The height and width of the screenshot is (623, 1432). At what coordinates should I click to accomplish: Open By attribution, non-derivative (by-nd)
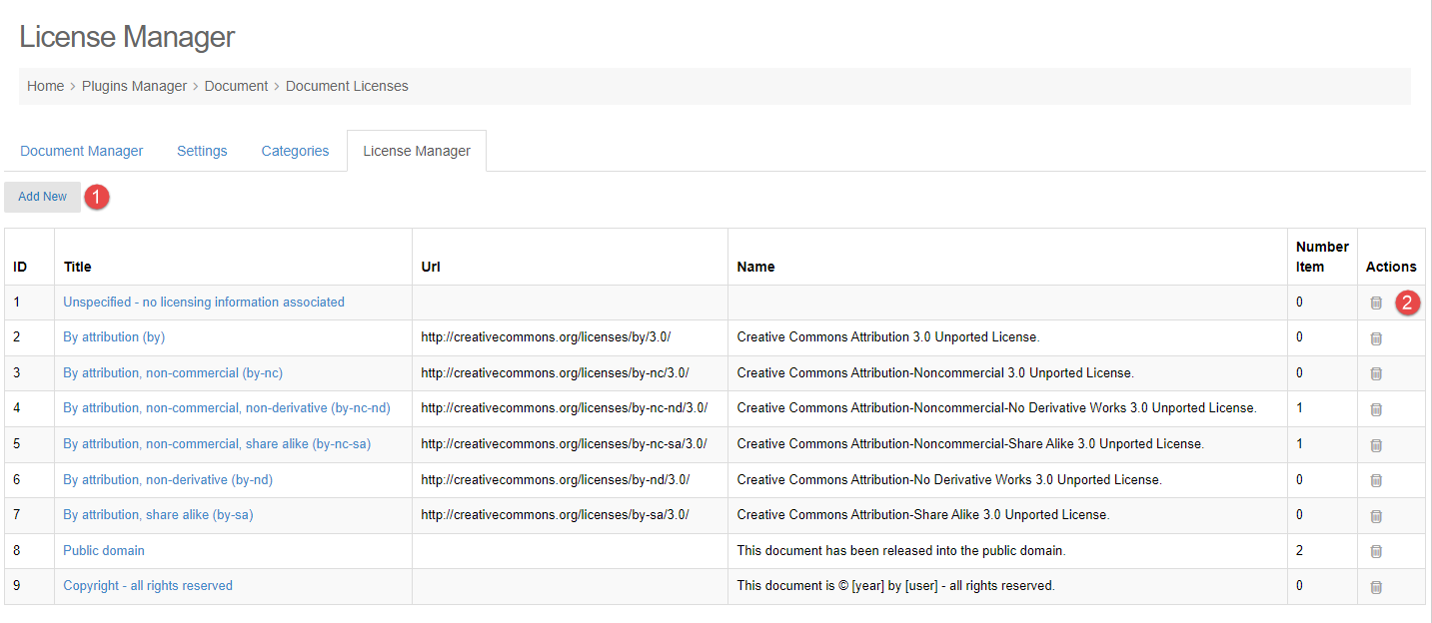168,479
